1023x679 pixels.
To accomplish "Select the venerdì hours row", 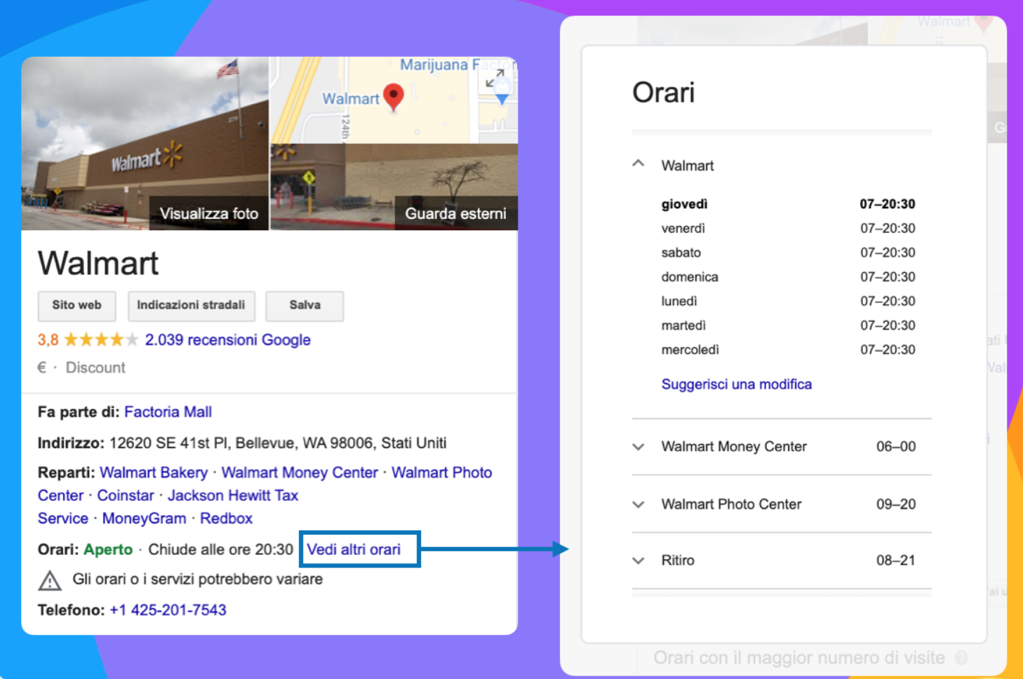I will coord(788,229).
